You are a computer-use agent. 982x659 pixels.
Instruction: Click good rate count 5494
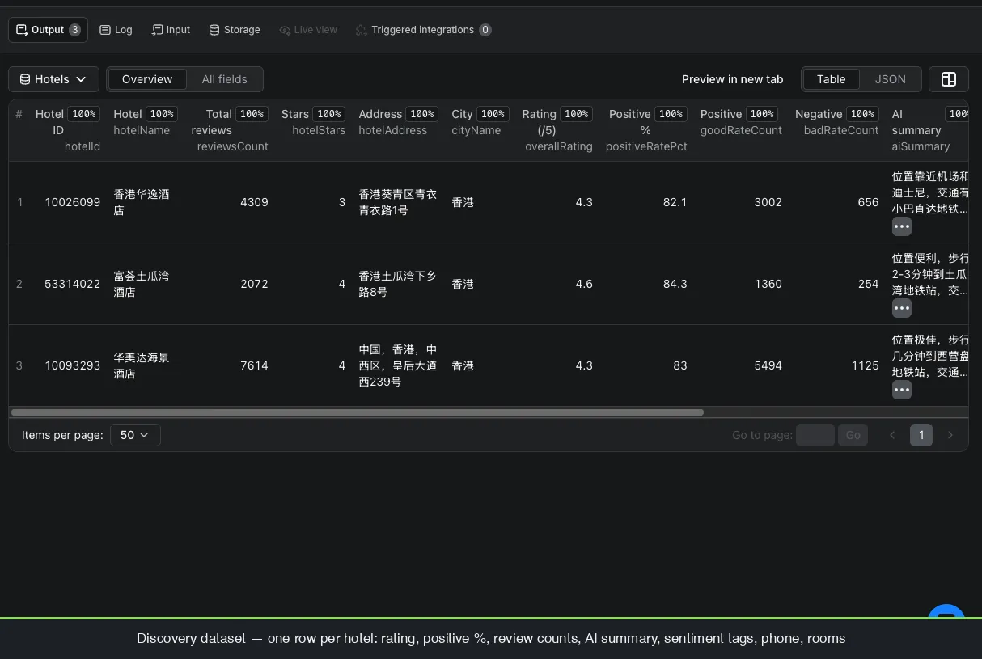tap(768, 365)
